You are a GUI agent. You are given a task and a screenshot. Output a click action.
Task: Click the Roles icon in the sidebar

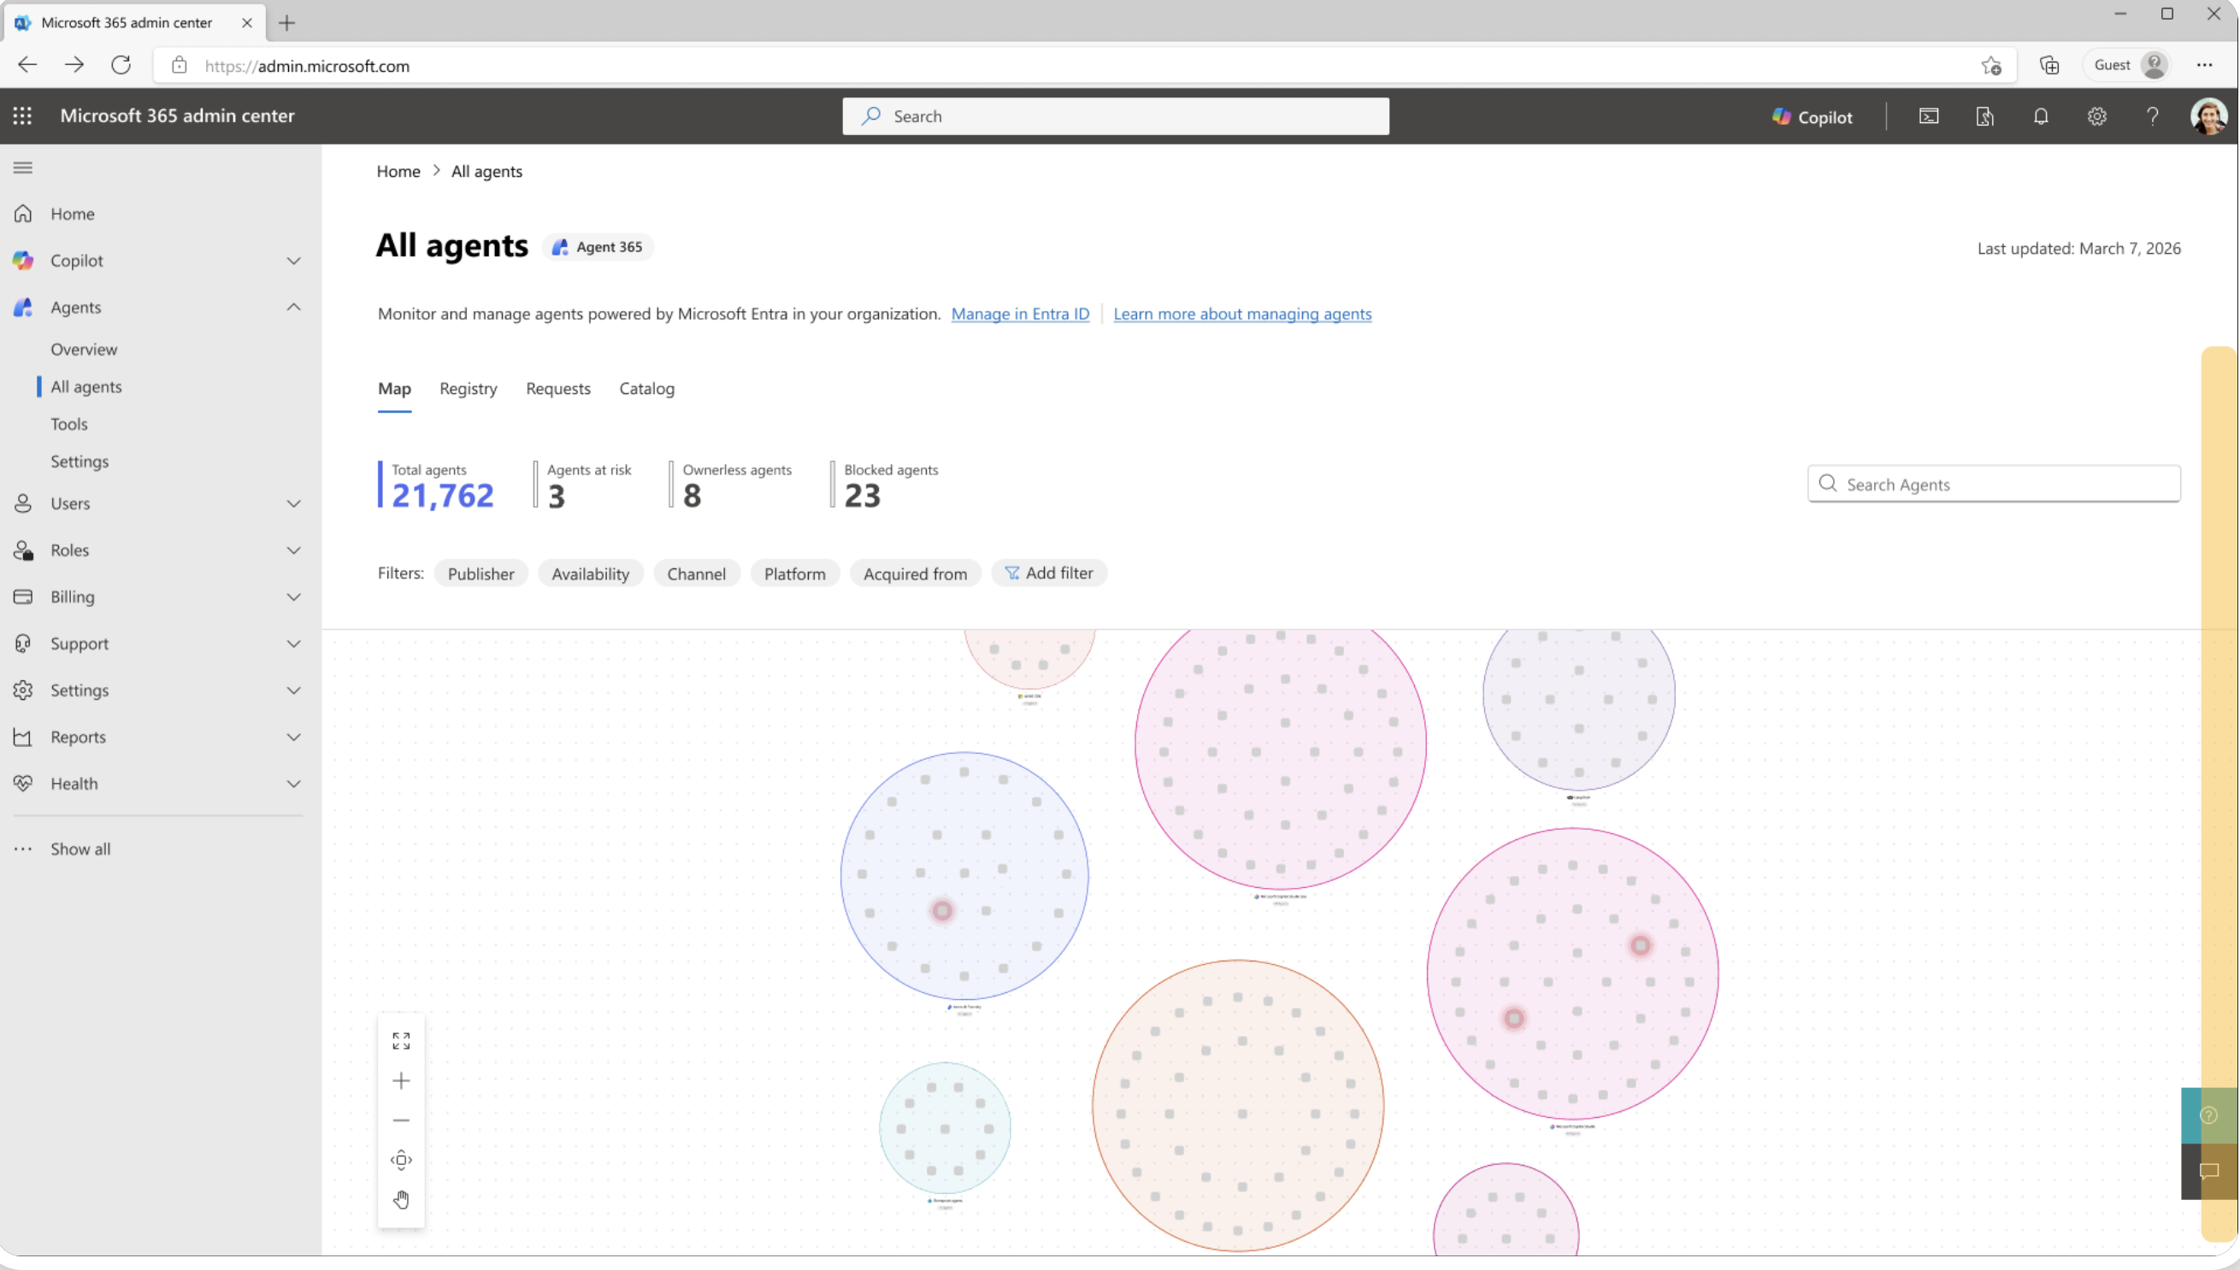(x=24, y=550)
